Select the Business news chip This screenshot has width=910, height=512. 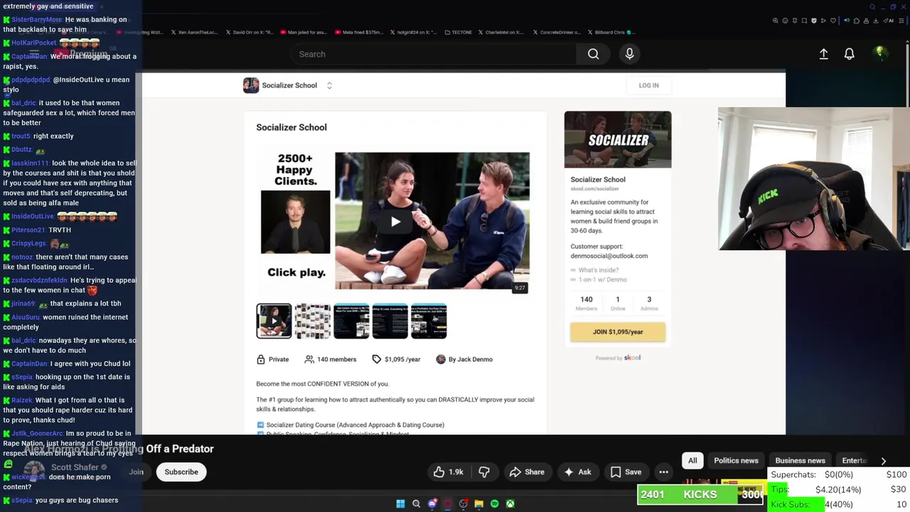(800, 461)
